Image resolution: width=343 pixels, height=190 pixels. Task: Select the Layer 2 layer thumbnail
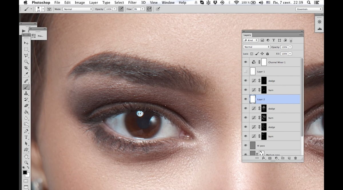[x=252, y=99]
